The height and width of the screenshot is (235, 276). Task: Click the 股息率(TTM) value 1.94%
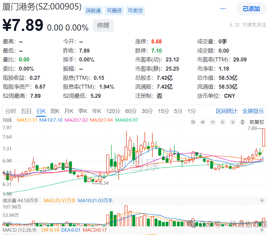(x=107, y=87)
